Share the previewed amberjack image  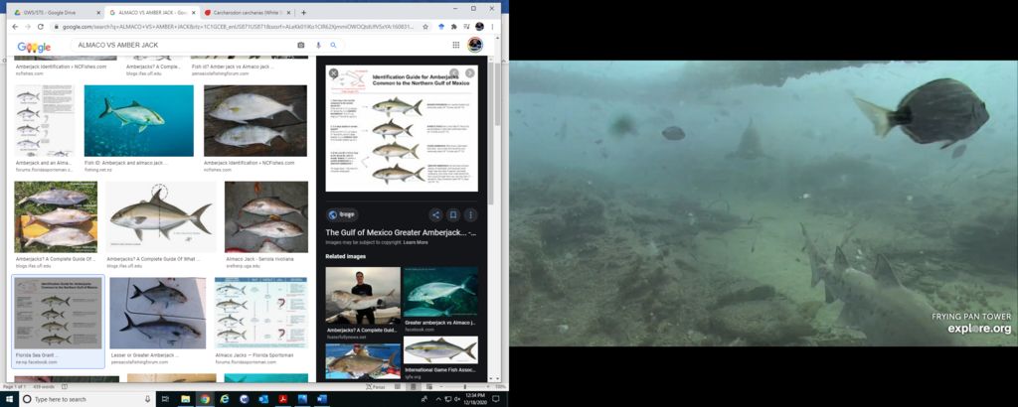pos(434,214)
